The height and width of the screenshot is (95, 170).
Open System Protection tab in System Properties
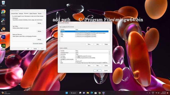(33, 13)
